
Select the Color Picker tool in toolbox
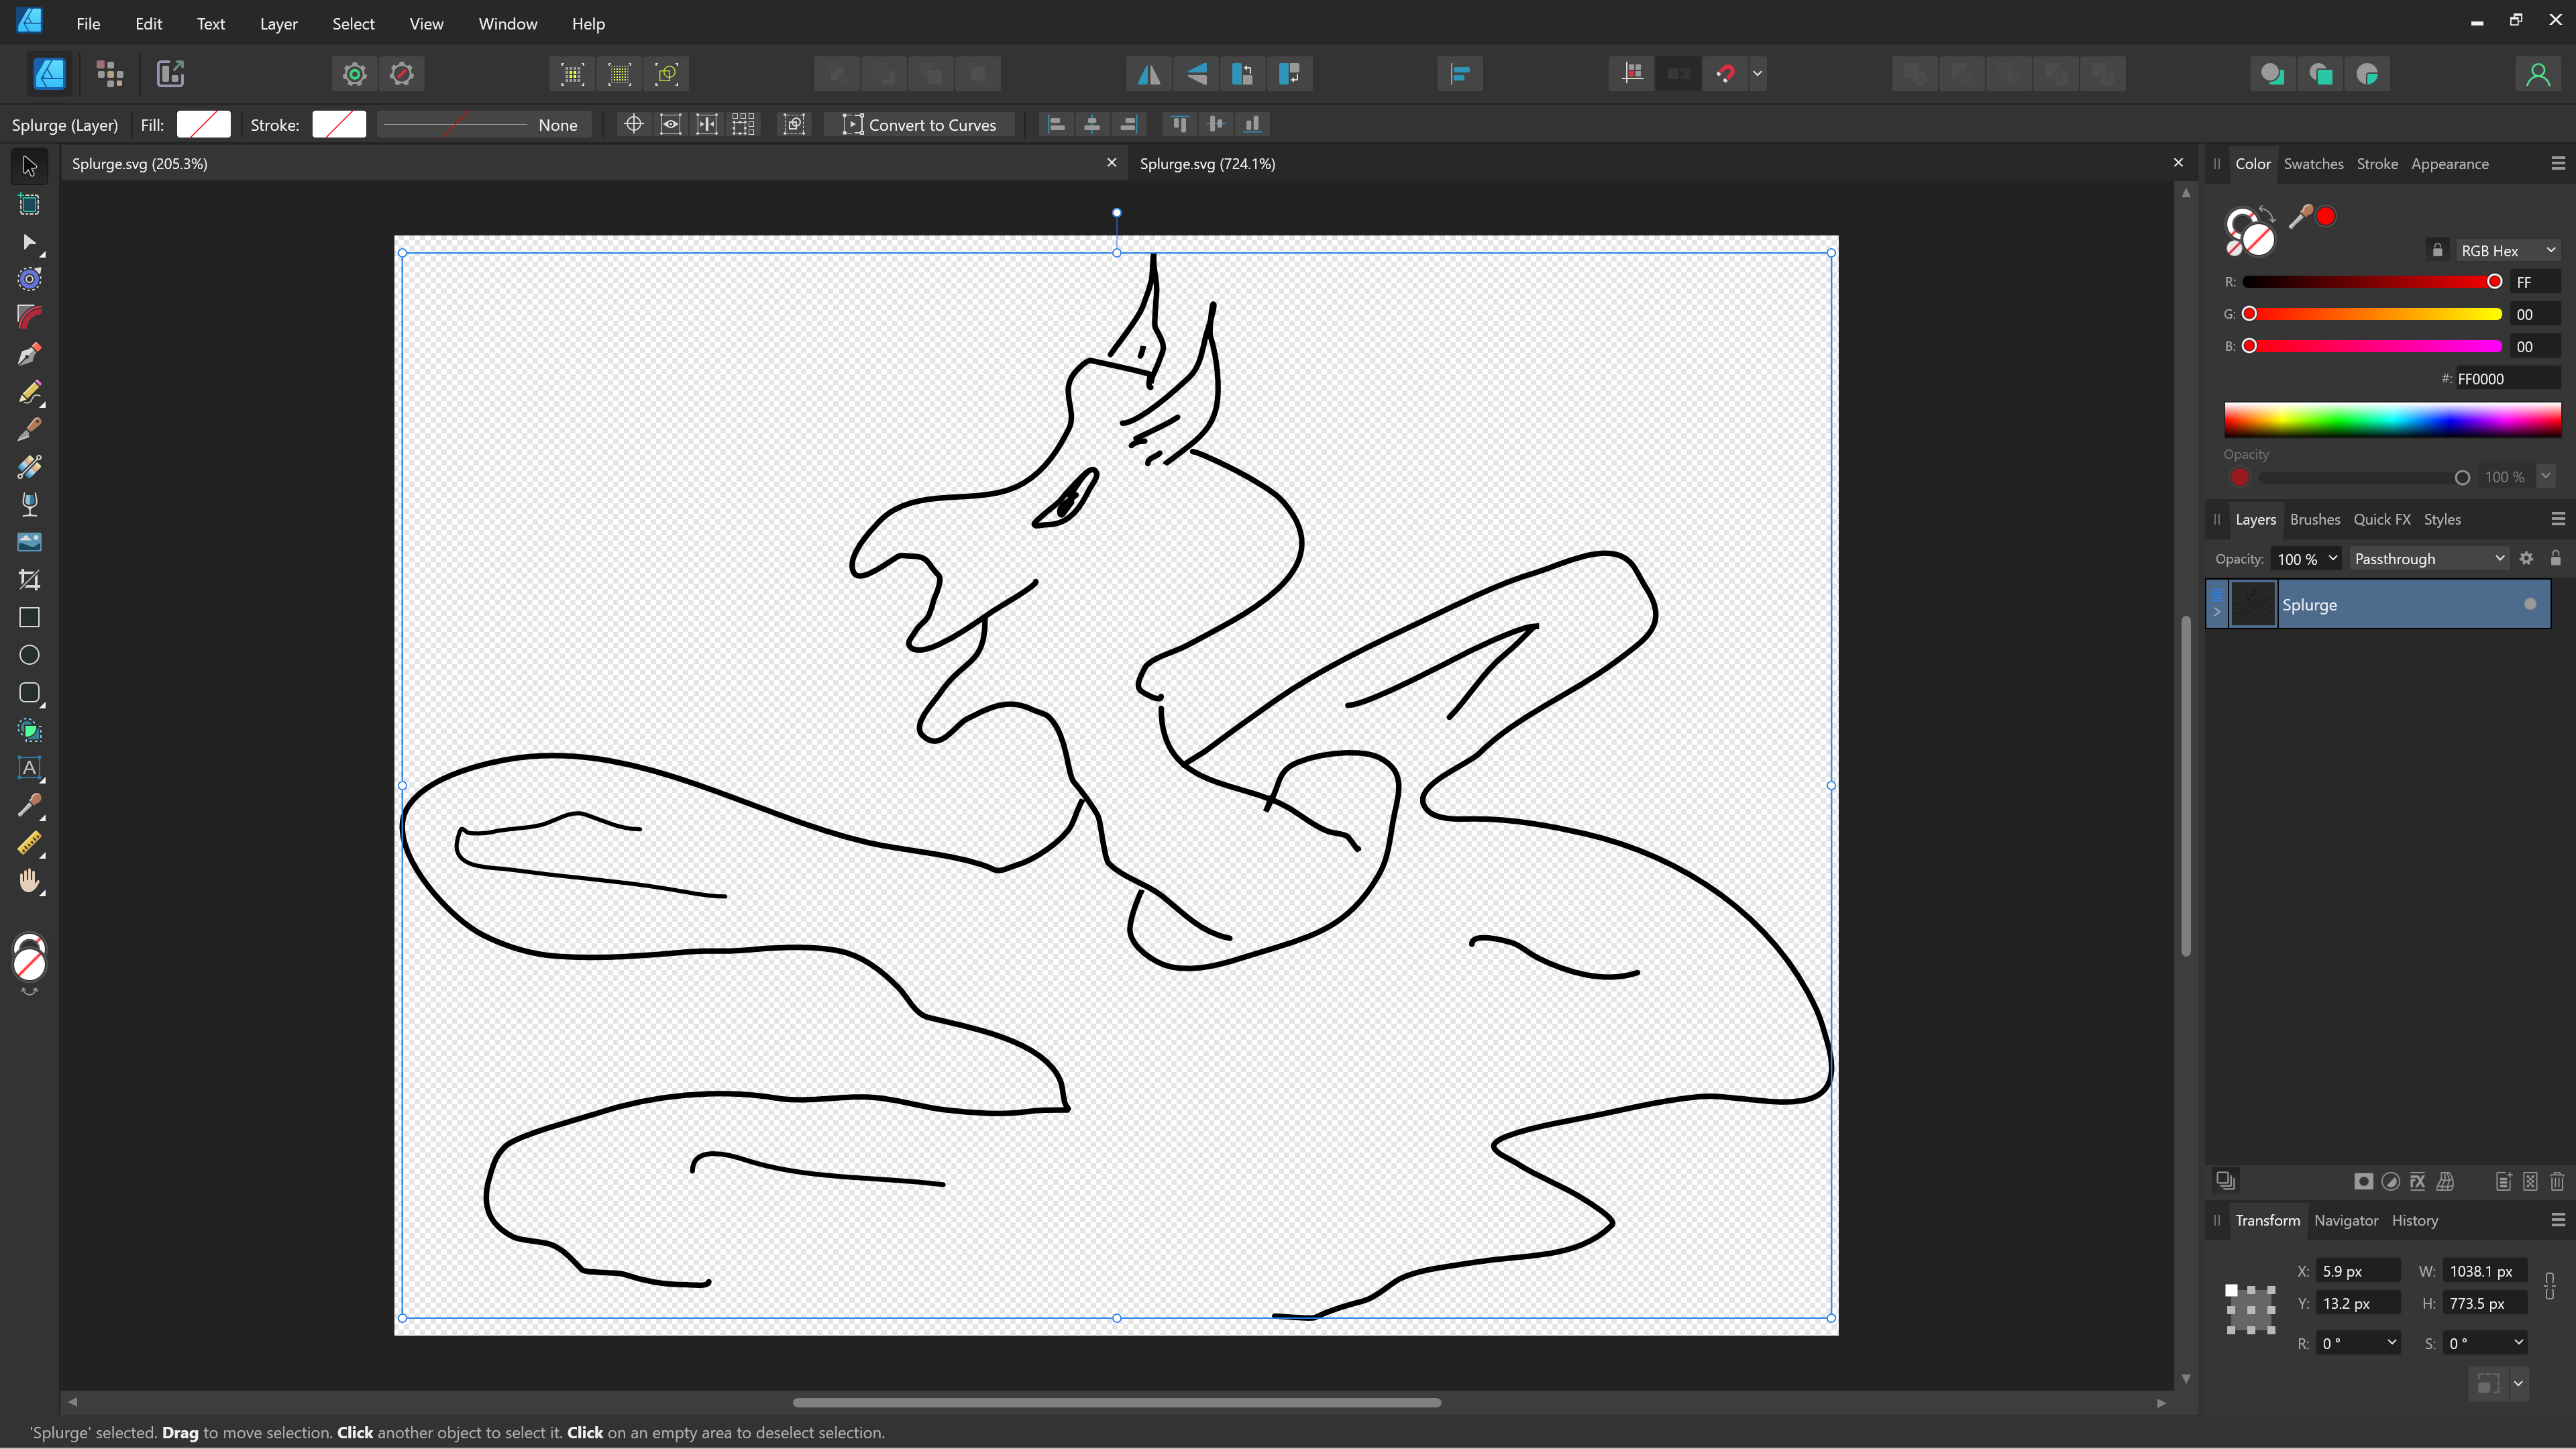[x=29, y=806]
